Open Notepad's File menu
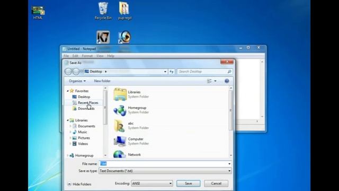 point(66,56)
